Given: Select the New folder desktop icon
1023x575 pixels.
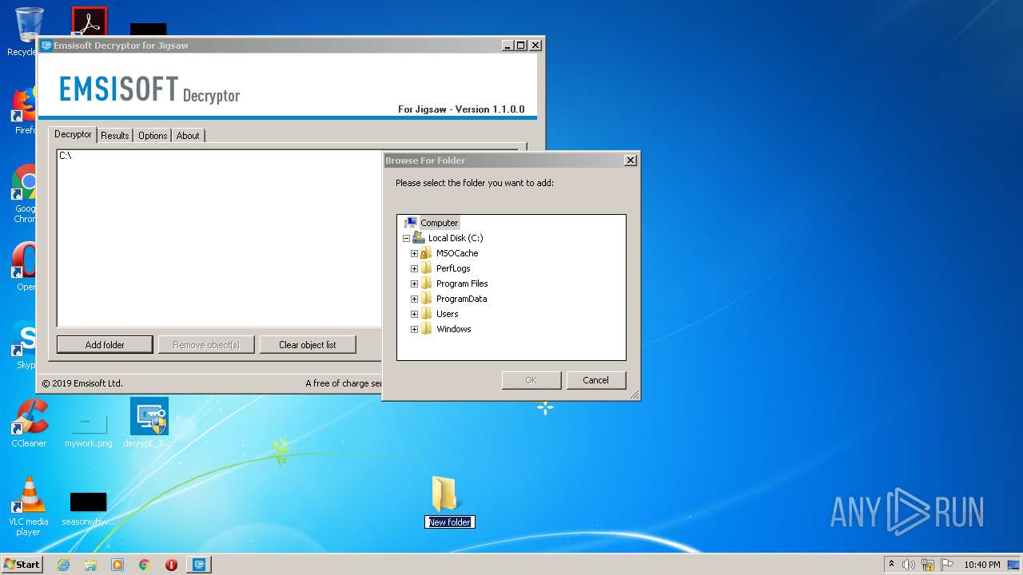Looking at the screenshot, I should (x=449, y=502).
